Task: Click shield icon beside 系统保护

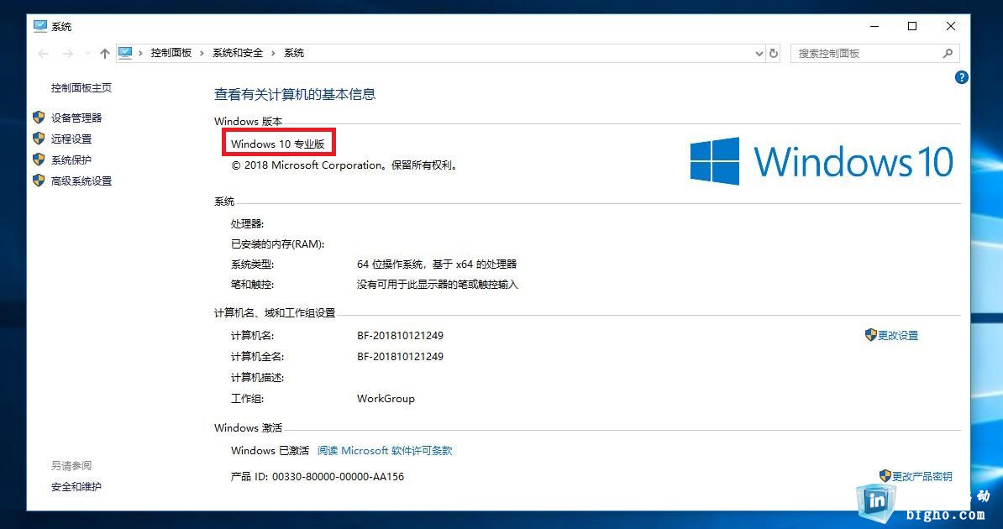Action: [39, 160]
